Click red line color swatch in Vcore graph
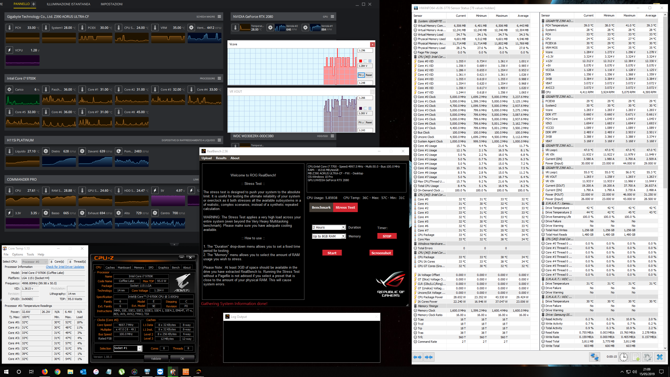Viewport: 670px width, 377px height. pyautogui.click(x=360, y=61)
